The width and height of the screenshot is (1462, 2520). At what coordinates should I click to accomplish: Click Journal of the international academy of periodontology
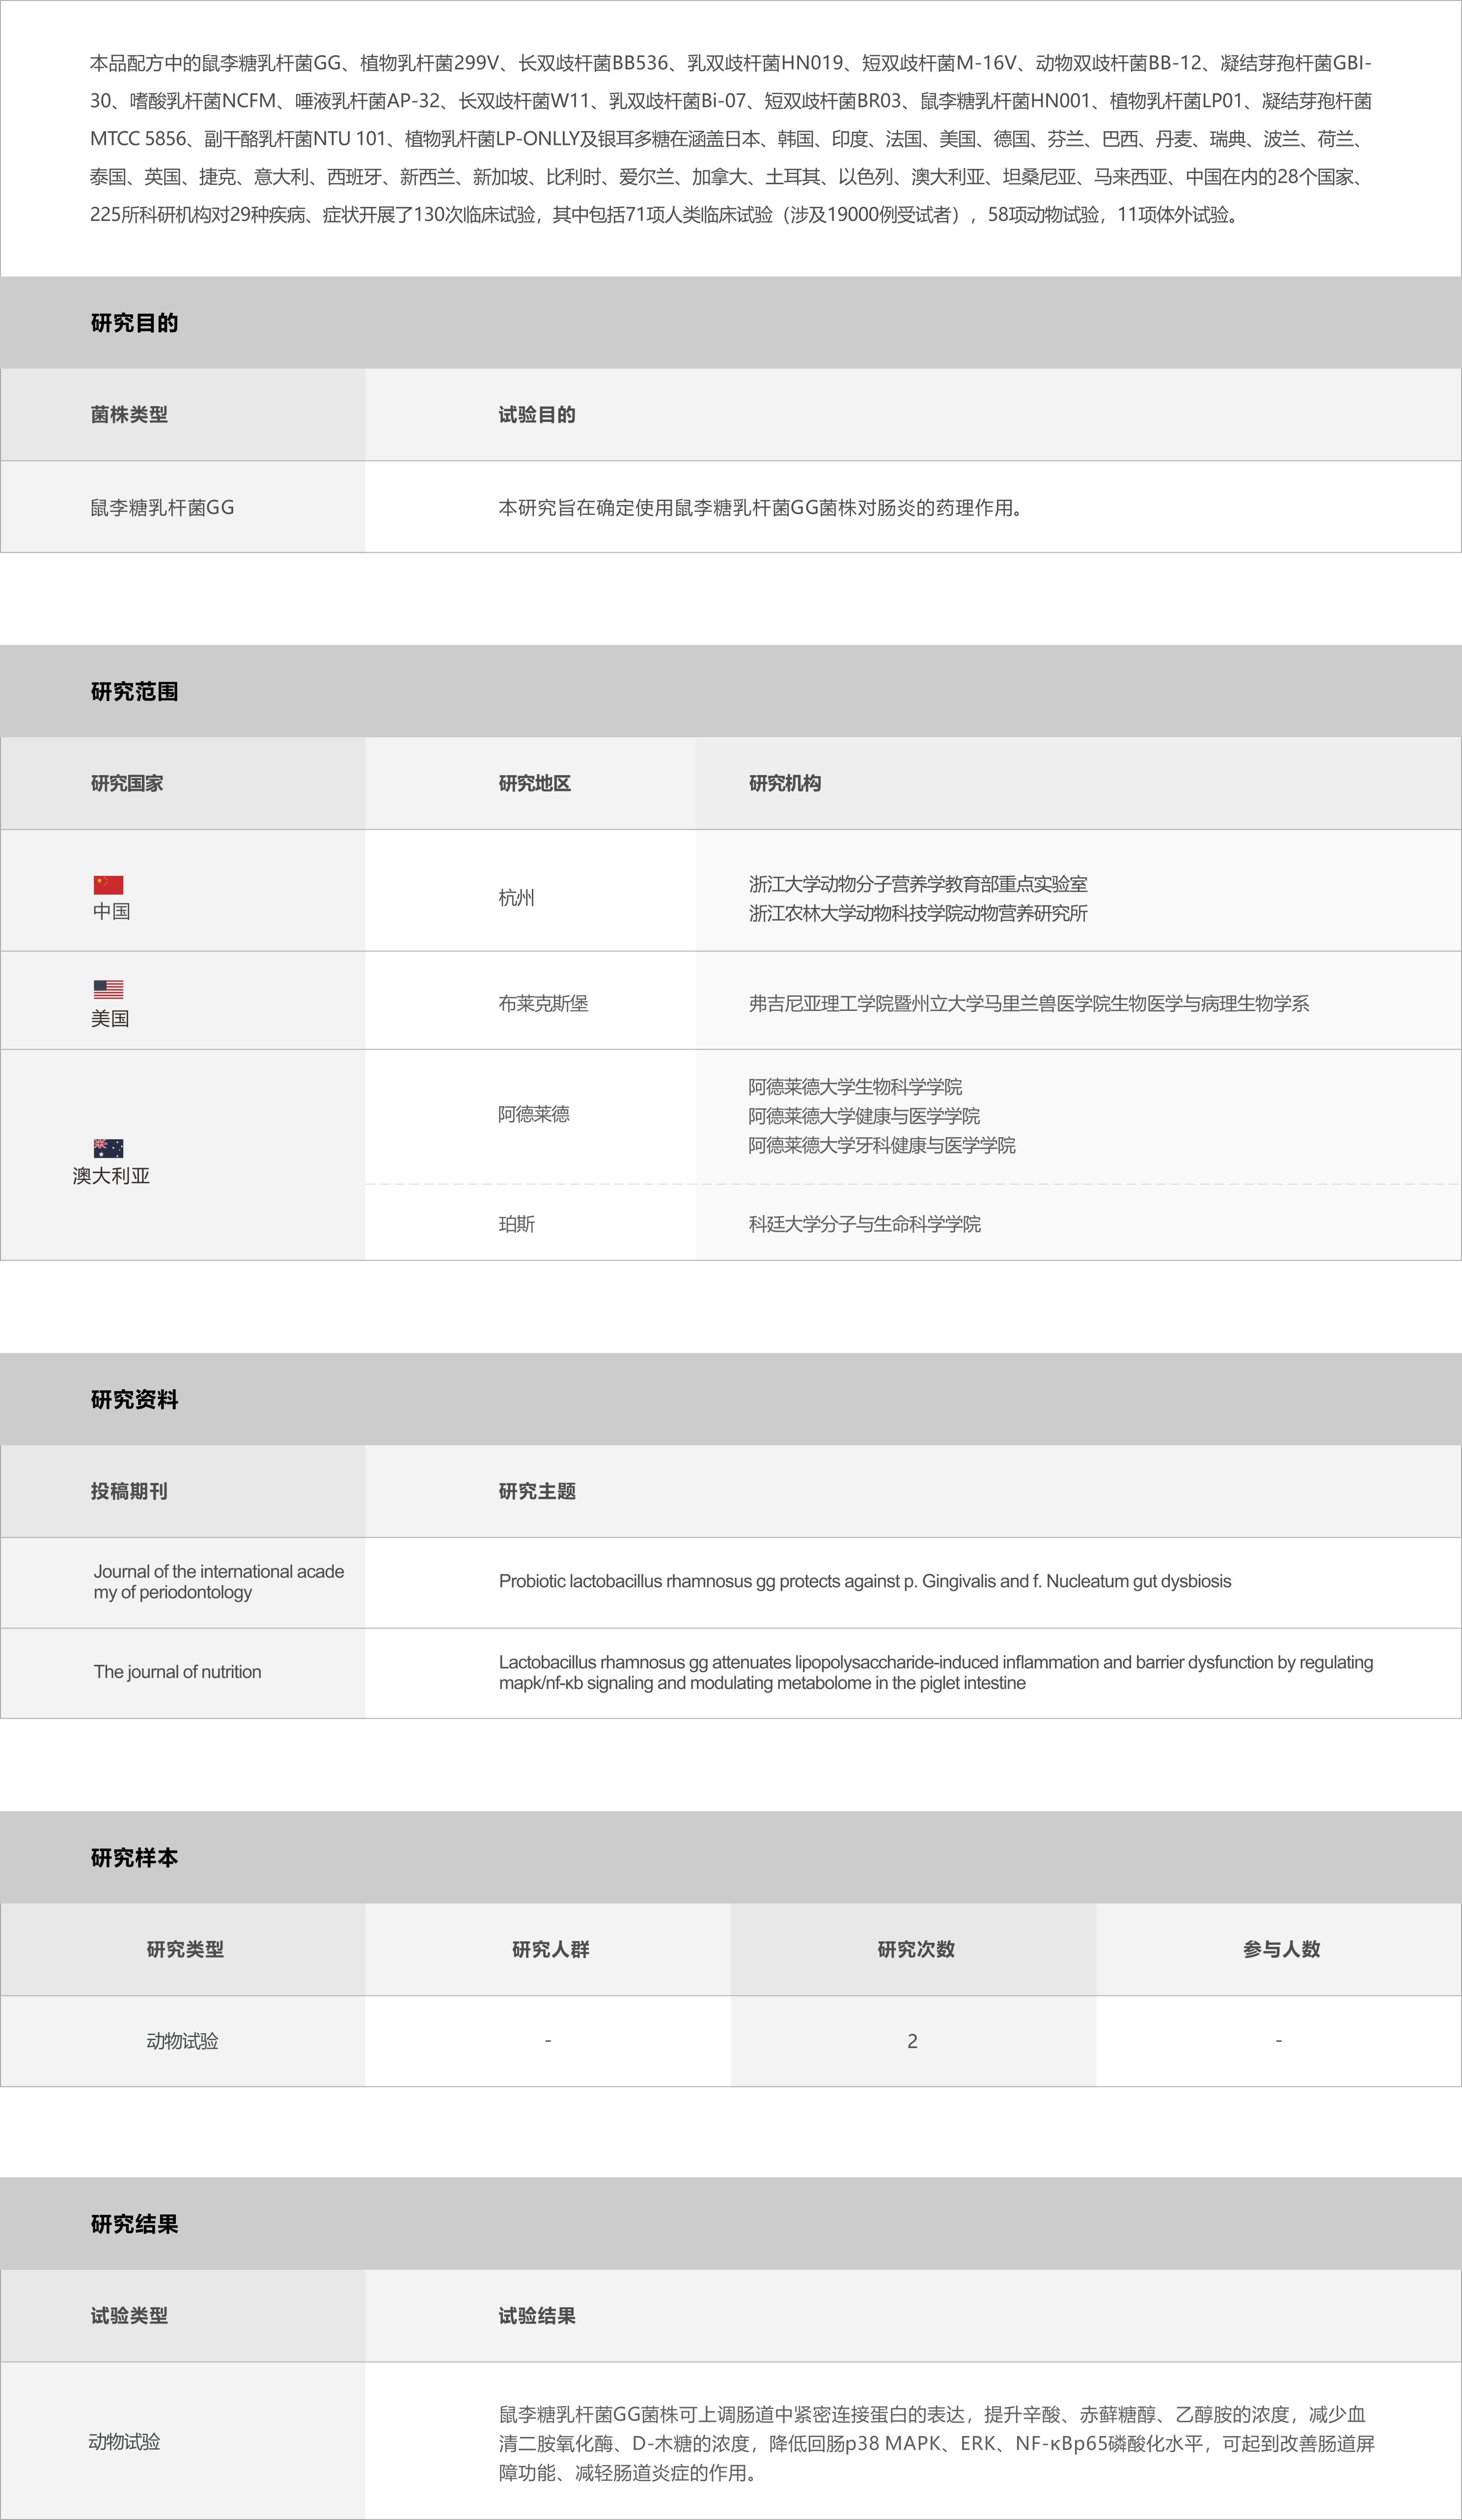[x=219, y=1582]
